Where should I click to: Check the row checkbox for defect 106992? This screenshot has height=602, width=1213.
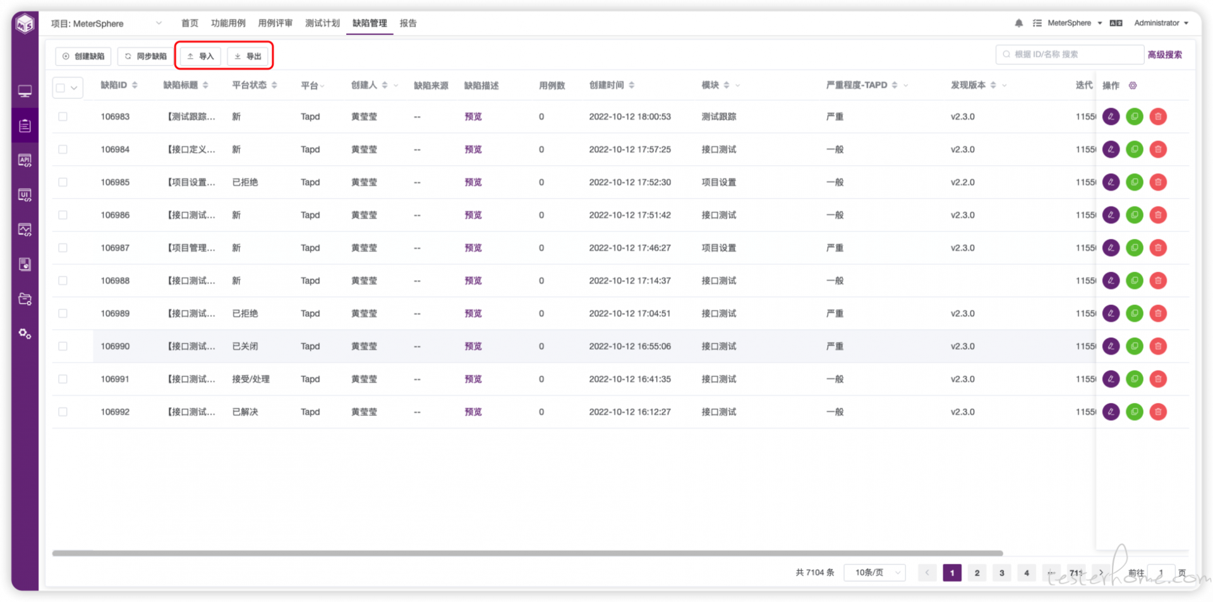point(63,411)
